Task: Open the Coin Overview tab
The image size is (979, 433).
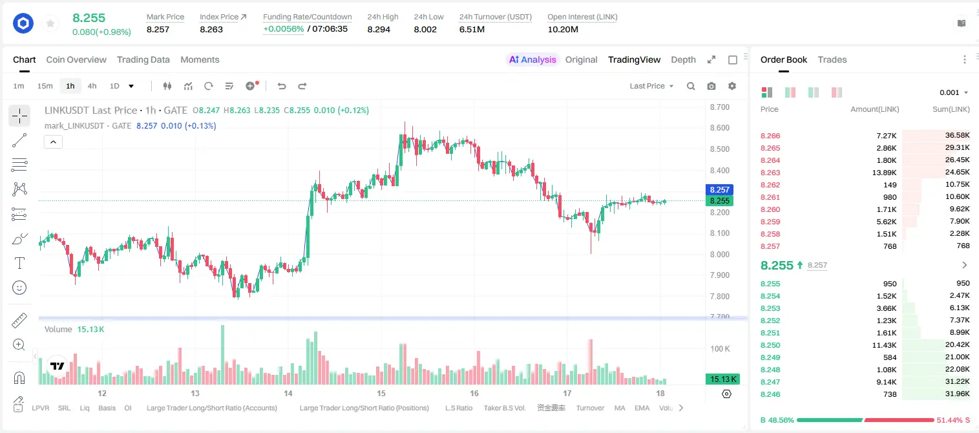Action: pos(76,59)
